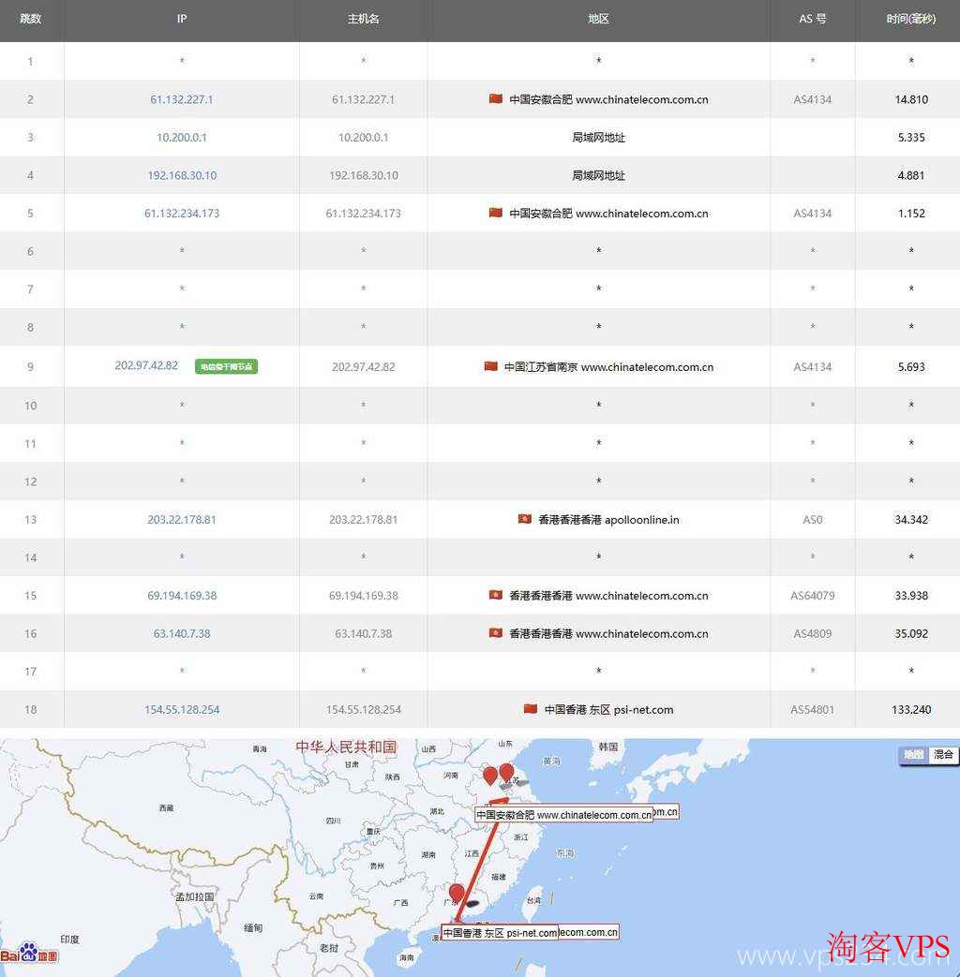The height and width of the screenshot is (977, 960).
Task: Switch map to 混合 hybrid view
Action: coord(942,755)
